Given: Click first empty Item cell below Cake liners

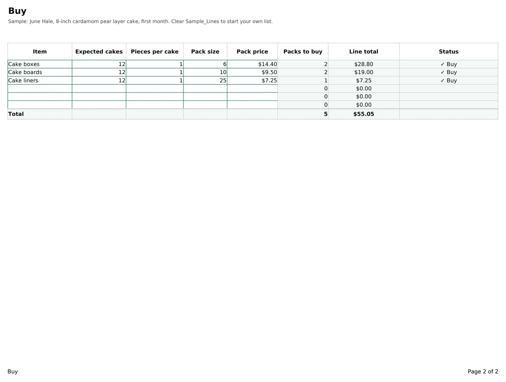Looking at the screenshot, I should (40, 89).
